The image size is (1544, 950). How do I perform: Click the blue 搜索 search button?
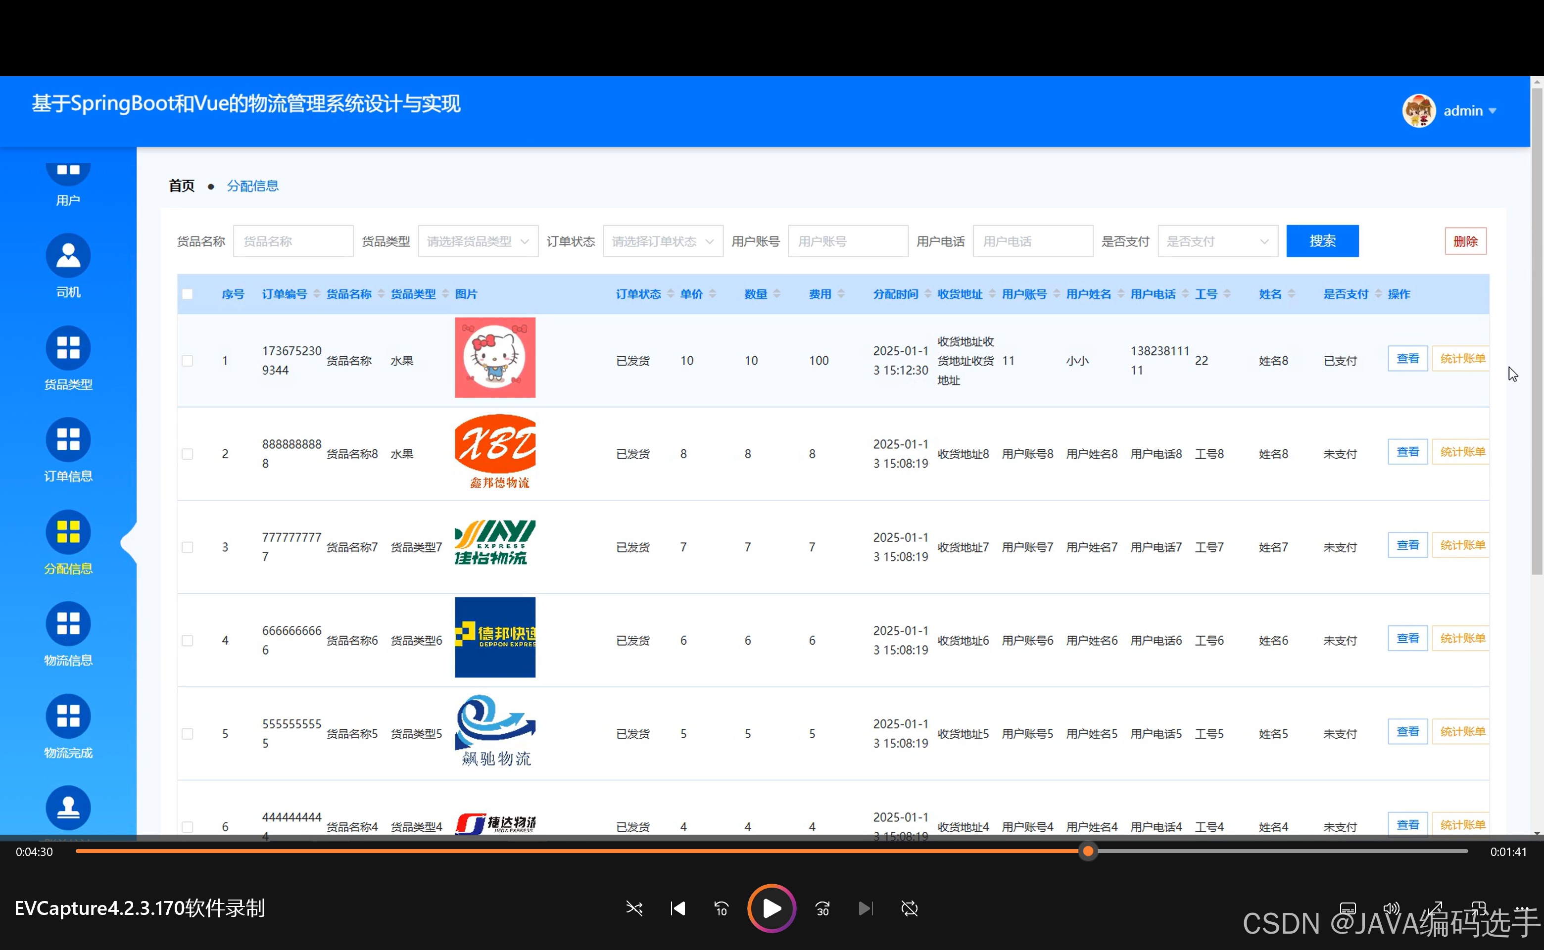pyautogui.click(x=1322, y=241)
